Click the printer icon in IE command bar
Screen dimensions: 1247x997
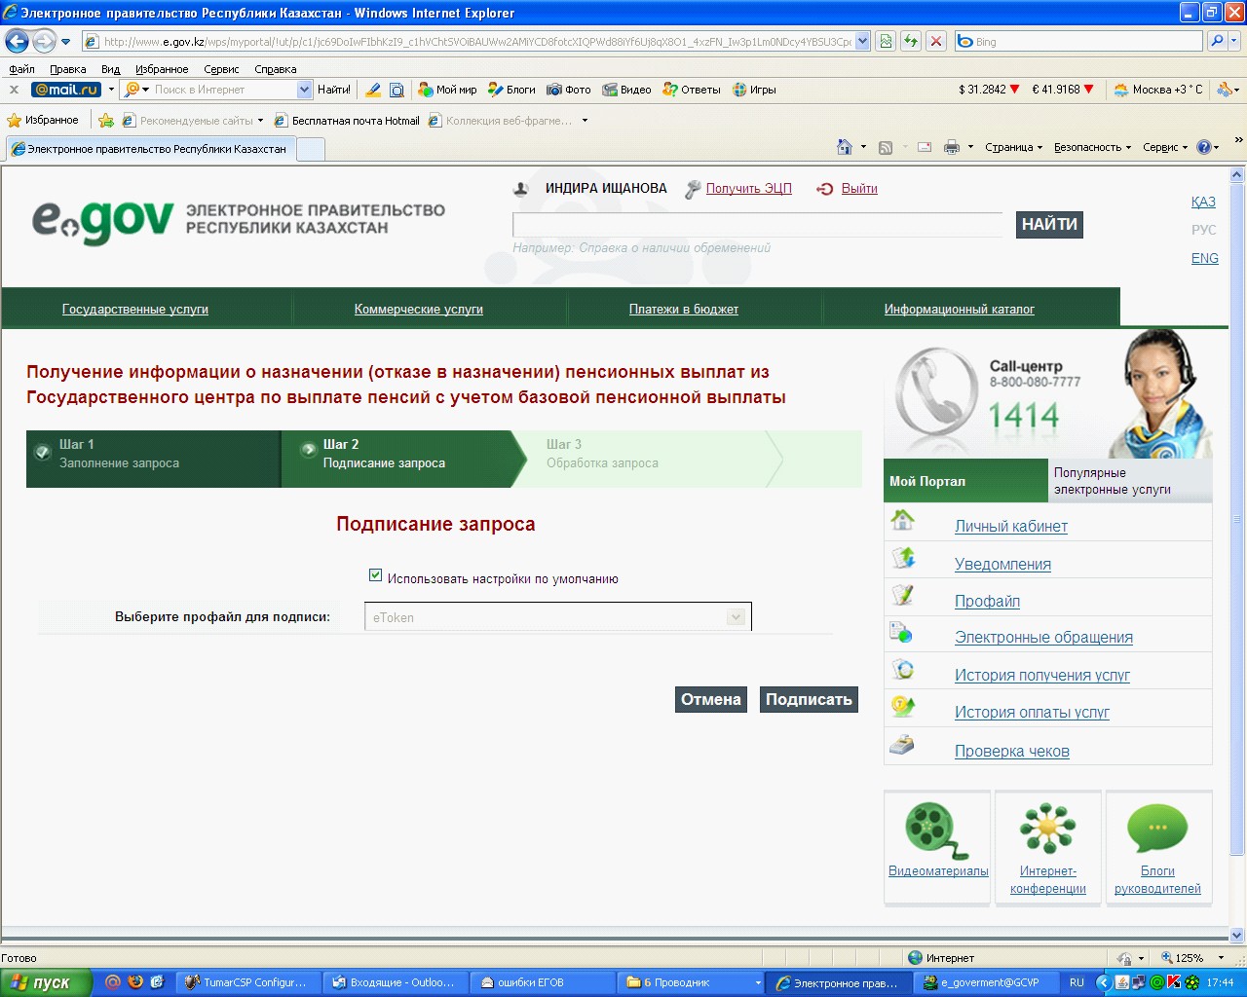click(x=952, y=147)
